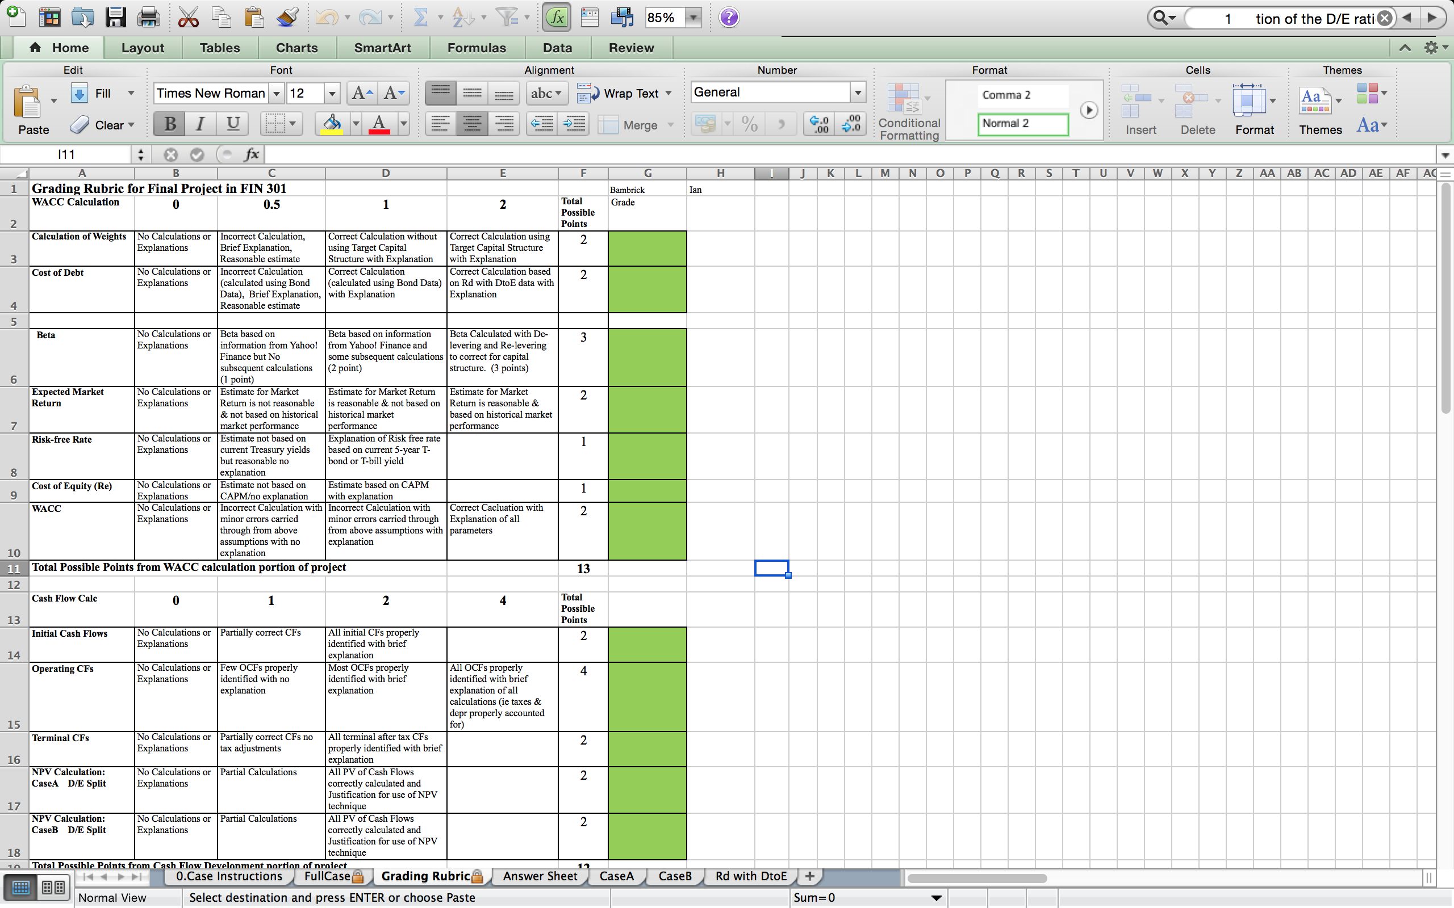Open the Formula Builder with the fx icon

557,17
